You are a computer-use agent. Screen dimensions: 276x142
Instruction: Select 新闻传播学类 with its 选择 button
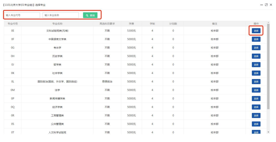[x=256, y=99]
